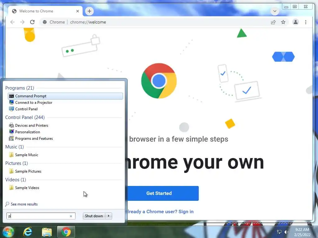
Task: Click the Control Panel program icon
Action: [11, 109]
